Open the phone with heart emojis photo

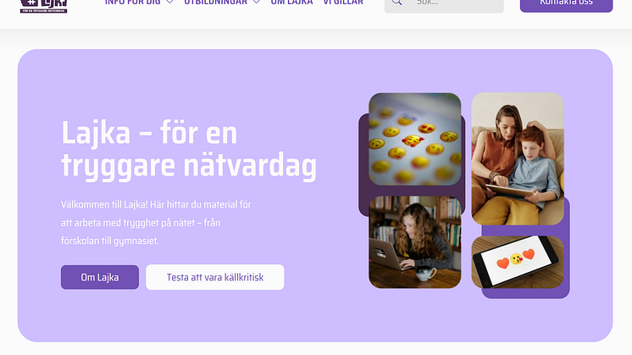tap(518, 263)
